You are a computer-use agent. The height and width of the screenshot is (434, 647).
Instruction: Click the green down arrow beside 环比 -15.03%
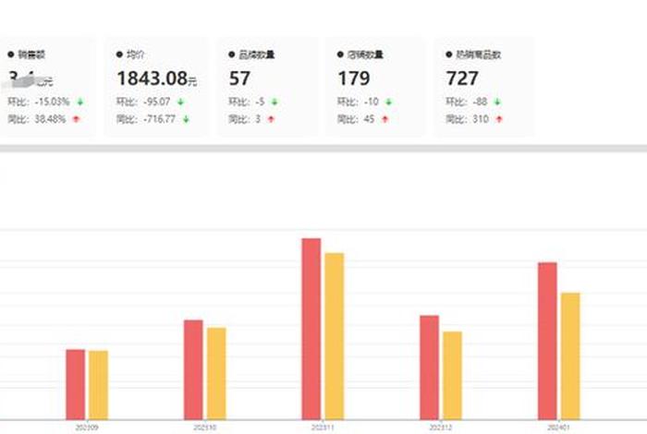coord(80,102)
